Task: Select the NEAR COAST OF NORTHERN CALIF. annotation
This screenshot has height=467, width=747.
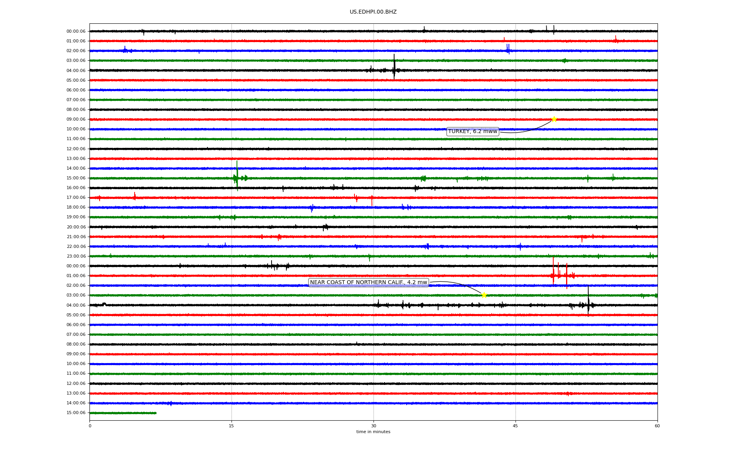Action: point(368,283)
